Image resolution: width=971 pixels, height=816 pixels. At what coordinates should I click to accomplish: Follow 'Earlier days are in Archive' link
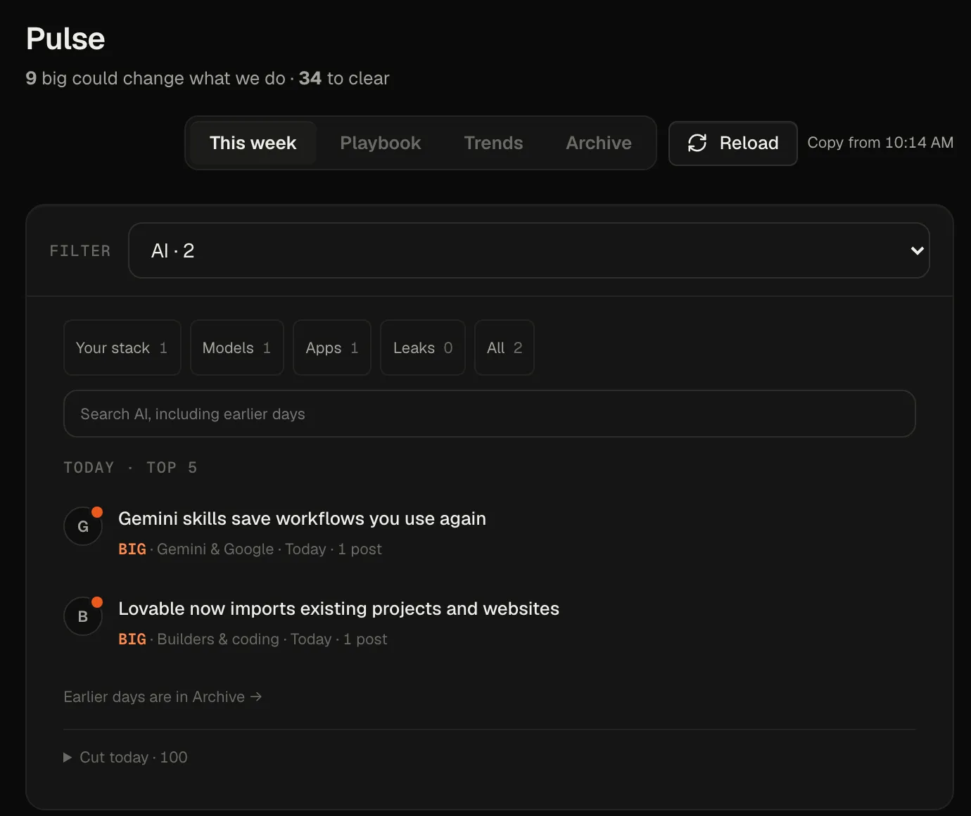(x=163, y=696)
